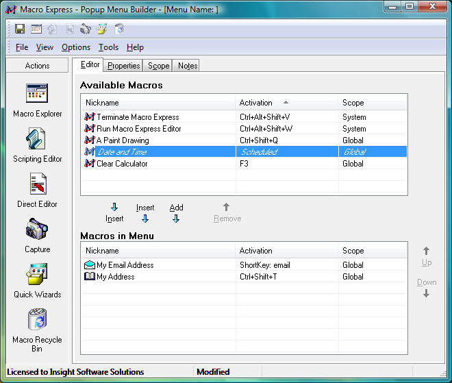The height and width of the screenshot is (383, 452).
Task: Open the Tools menu
Action: coord(108,47)
